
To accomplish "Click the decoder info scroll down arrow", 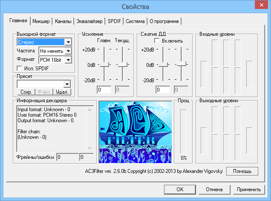I will click(x=90, y=148).
